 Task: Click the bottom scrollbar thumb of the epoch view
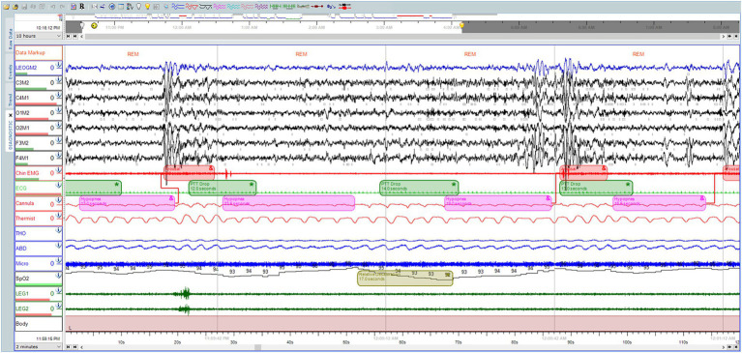tap(258, 347)
